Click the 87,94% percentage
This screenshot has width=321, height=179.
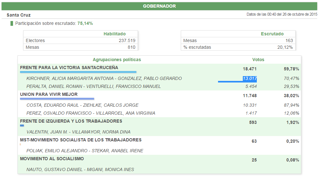[291, 105]
